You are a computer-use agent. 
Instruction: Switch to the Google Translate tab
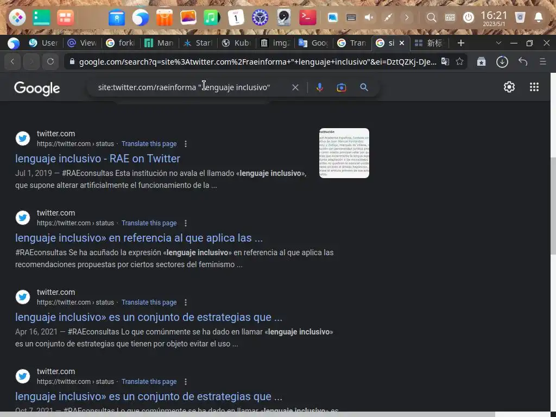(313, 43)
